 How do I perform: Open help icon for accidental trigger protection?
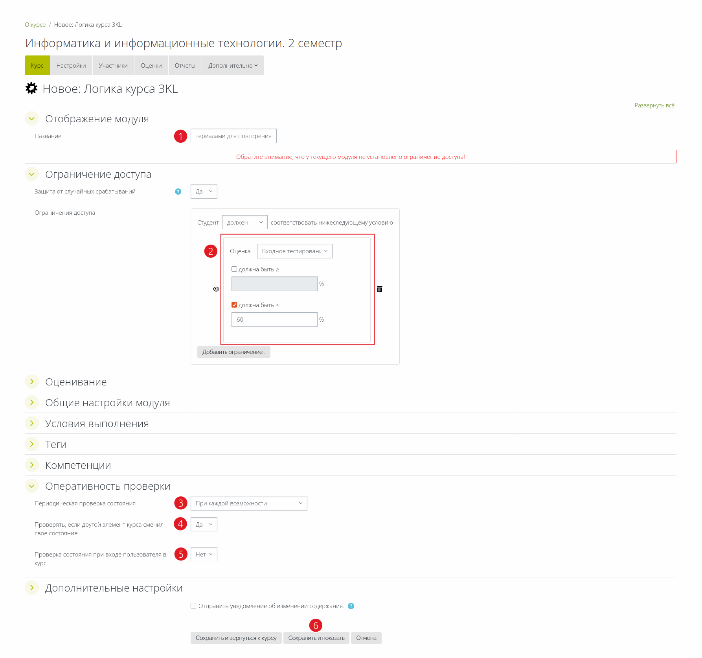click(178, 192)
